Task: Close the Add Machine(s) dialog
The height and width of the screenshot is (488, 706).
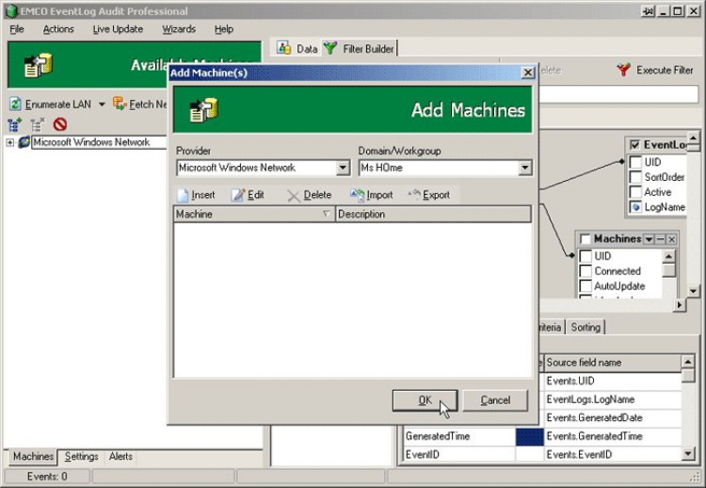Action: click(x=528, y=73)
